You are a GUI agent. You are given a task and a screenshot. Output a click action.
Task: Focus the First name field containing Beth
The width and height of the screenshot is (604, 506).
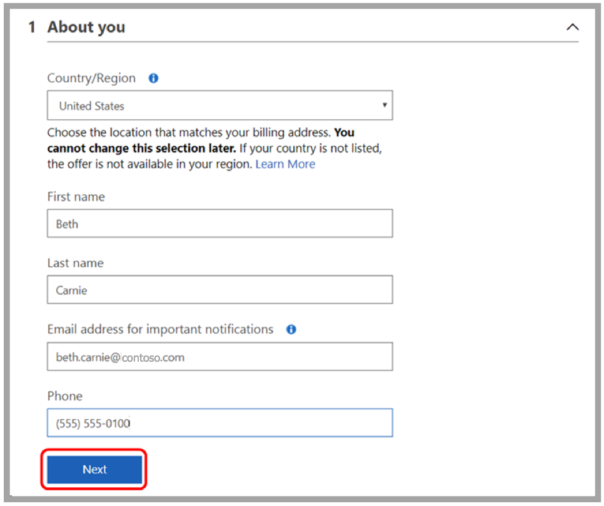coord(219,224)
